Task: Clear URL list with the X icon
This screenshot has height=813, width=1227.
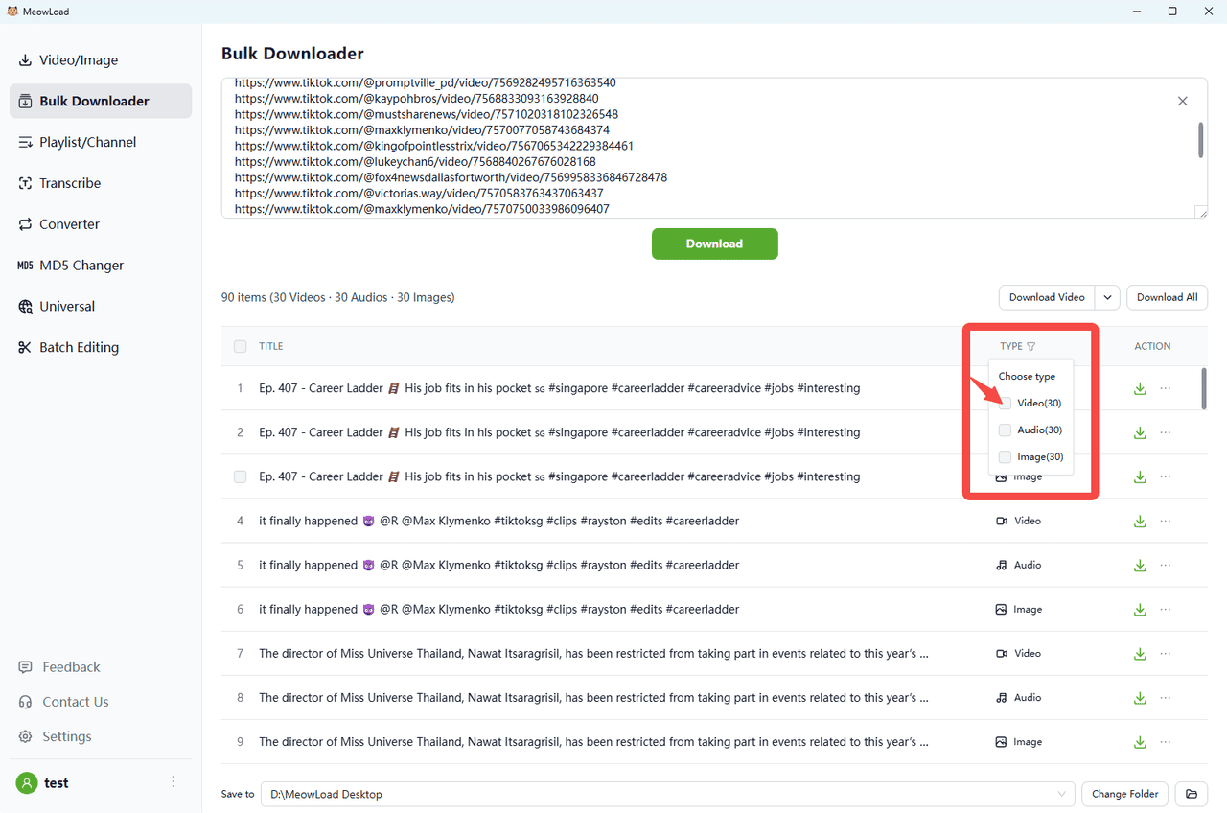Action: click(1182, 102)
